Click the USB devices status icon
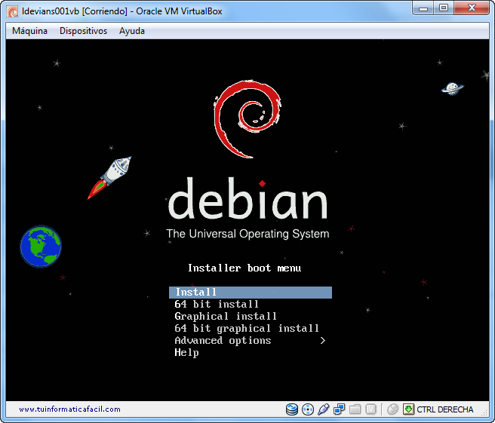The width and height of the screenshot is (495, 423). (324, 409)
